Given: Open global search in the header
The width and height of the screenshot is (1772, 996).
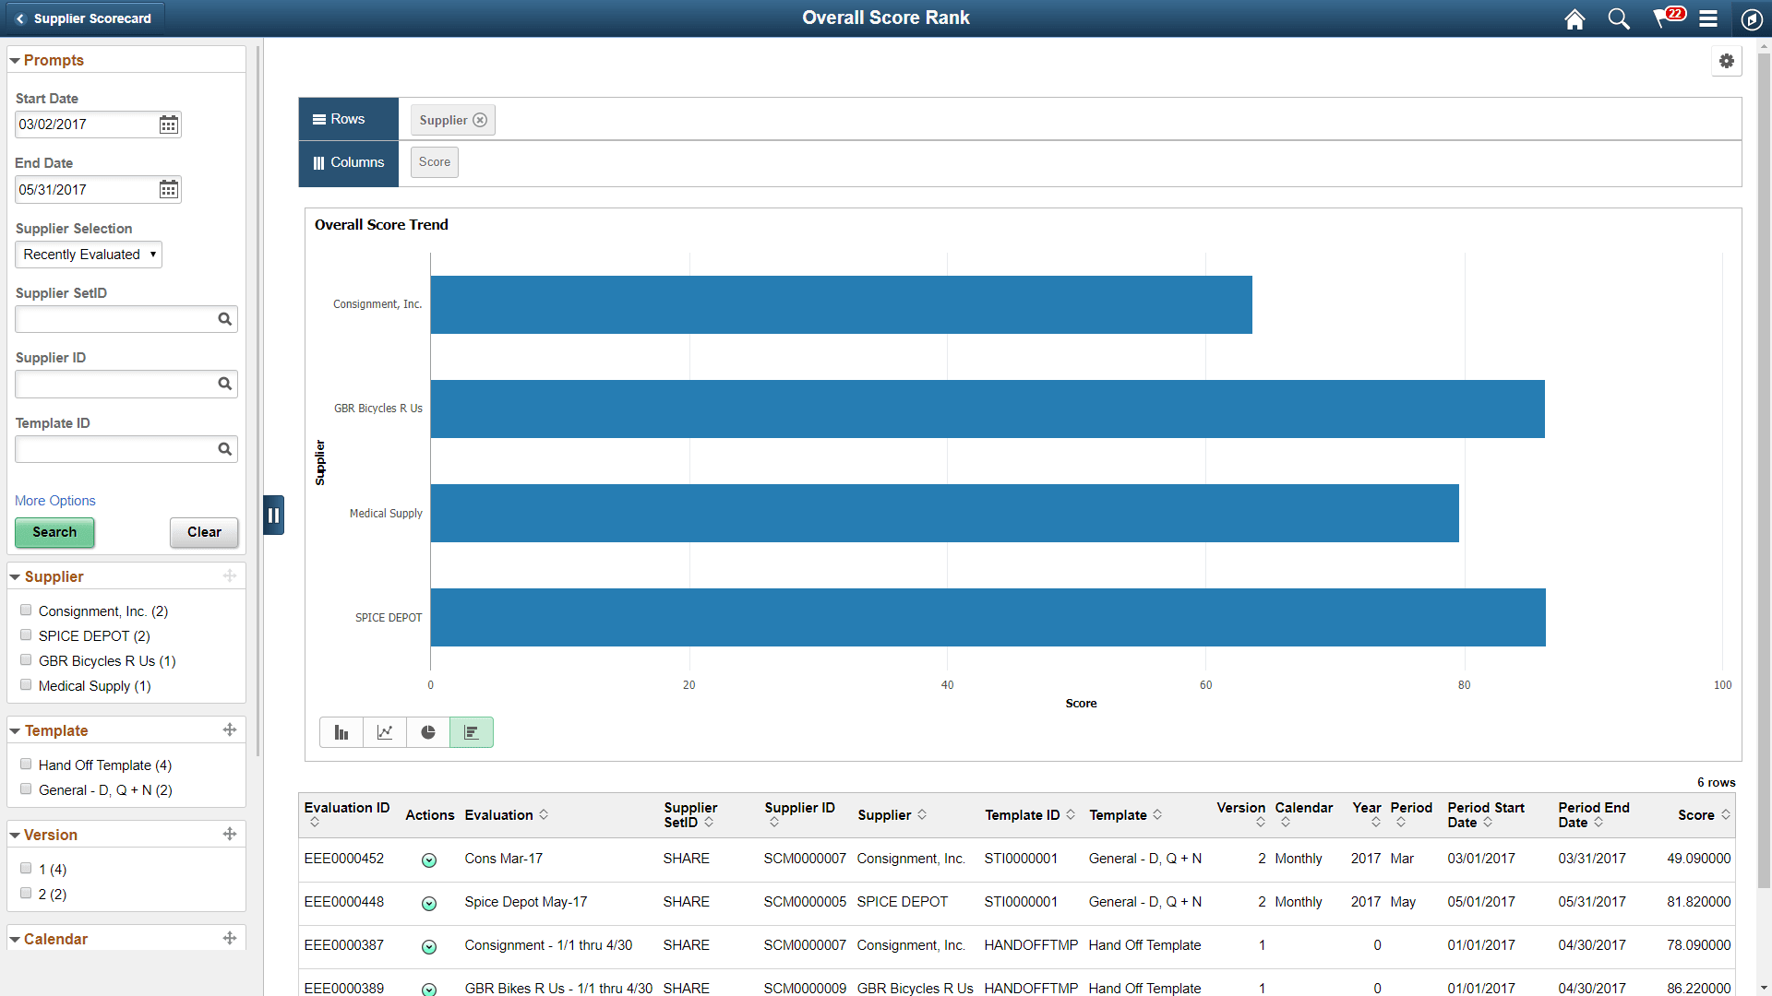Looking at the screenshot, I should pos(1618,18).
